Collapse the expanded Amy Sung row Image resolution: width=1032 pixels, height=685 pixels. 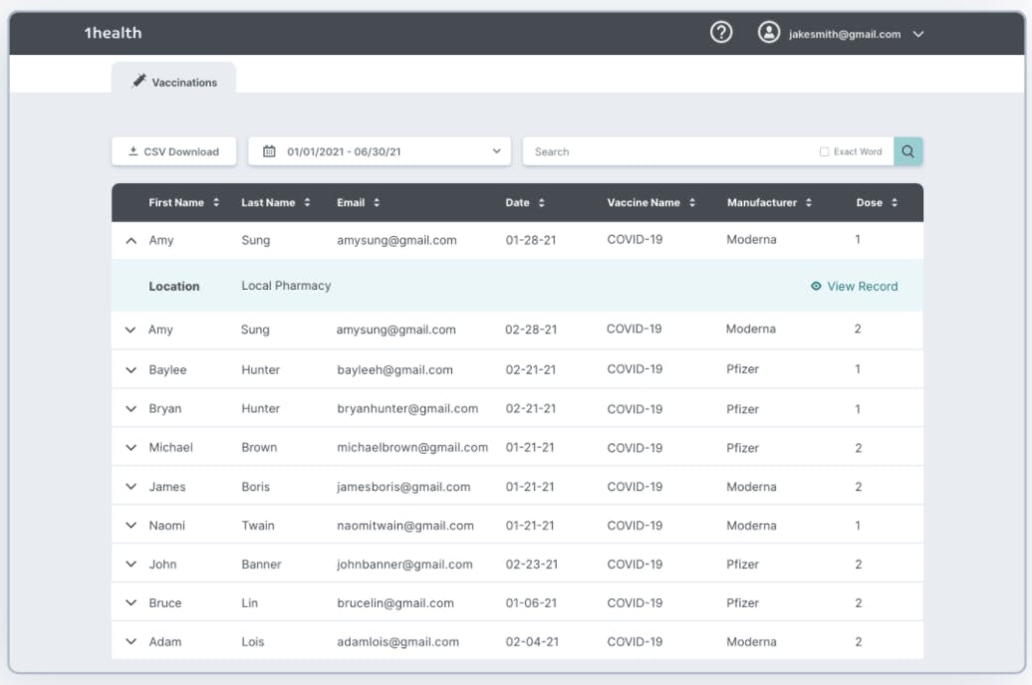(130, 241)
